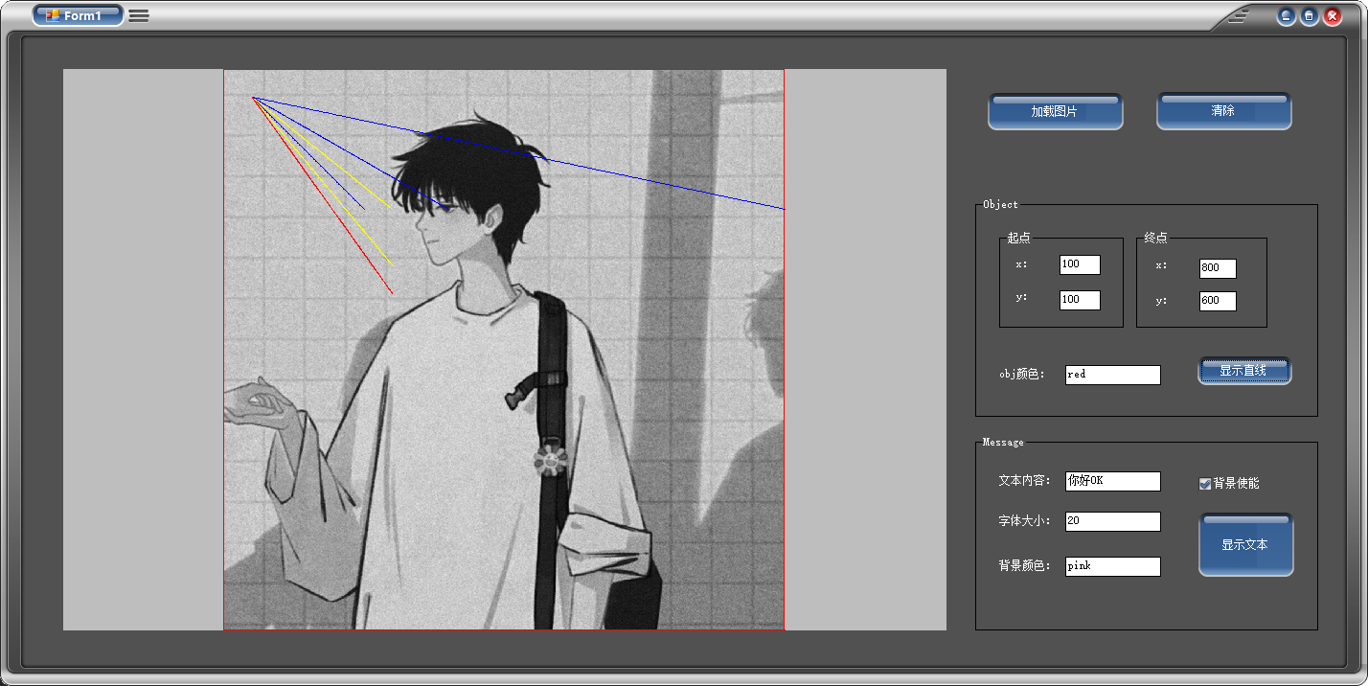Select the 文本内容 field showing 你好OK
Screen dimensions: 1368x686
click(1112, 481)
